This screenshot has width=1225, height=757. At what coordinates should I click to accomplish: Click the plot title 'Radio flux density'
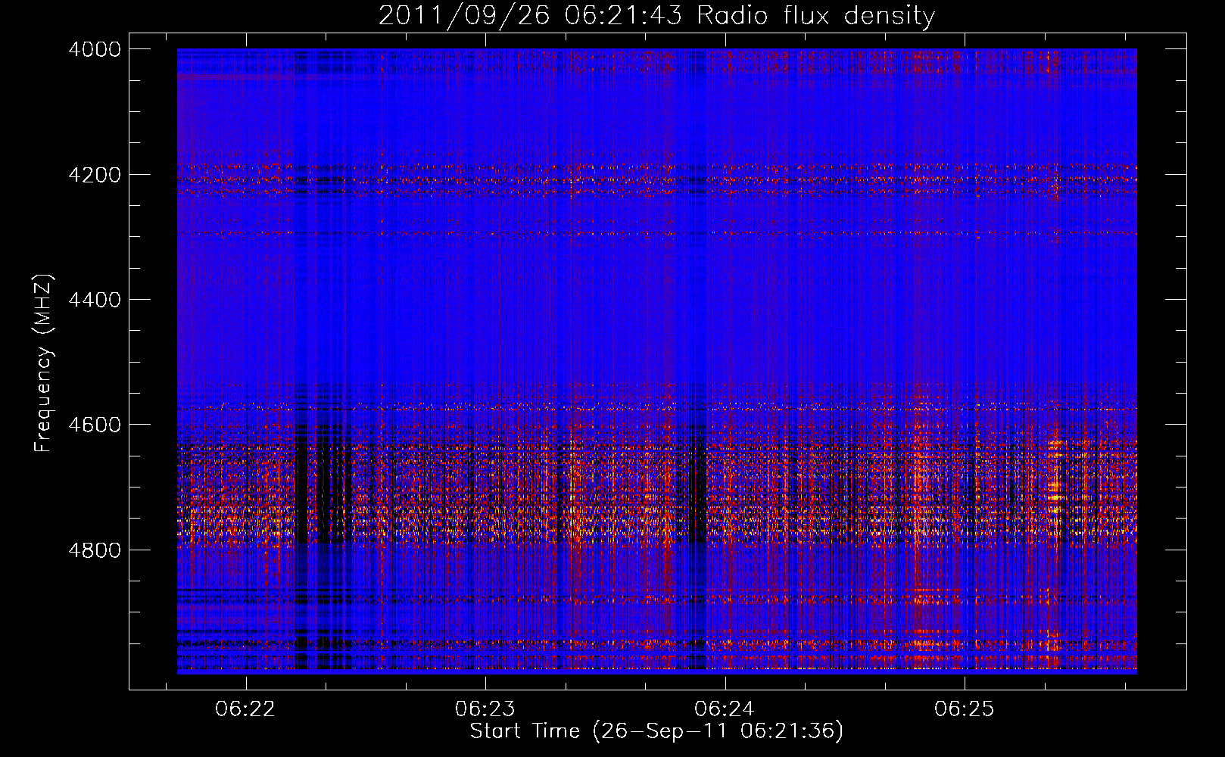tap(816, 16)
